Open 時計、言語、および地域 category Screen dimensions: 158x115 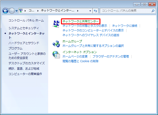coord(24,69)
